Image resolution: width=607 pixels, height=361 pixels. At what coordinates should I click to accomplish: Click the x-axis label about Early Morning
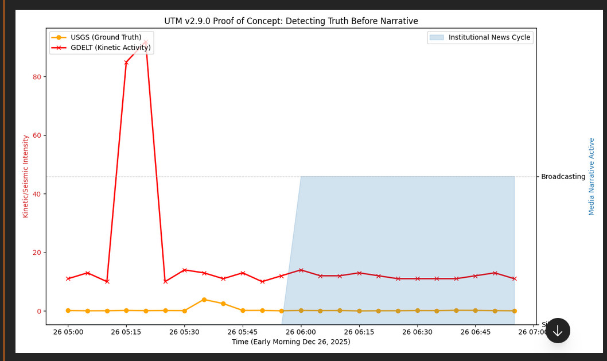coord(291,342)
